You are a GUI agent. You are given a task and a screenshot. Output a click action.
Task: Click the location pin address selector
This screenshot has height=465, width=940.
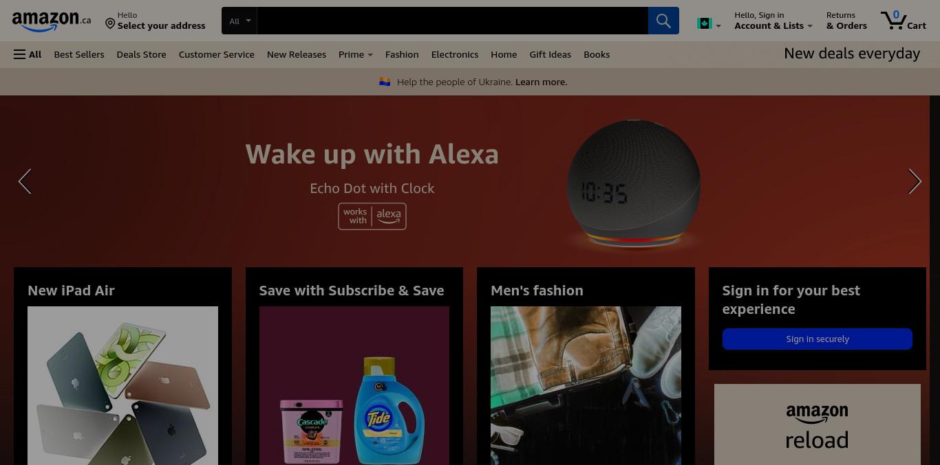[x=156, y=21]
